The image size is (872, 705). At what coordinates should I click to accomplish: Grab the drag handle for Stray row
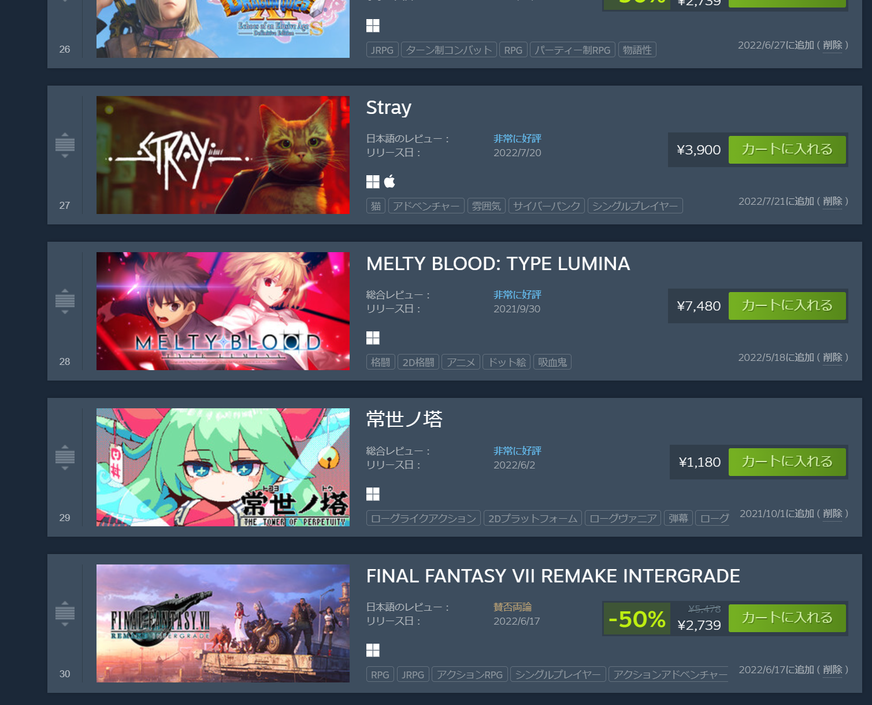pyautogui.click(x=65, y=145)
